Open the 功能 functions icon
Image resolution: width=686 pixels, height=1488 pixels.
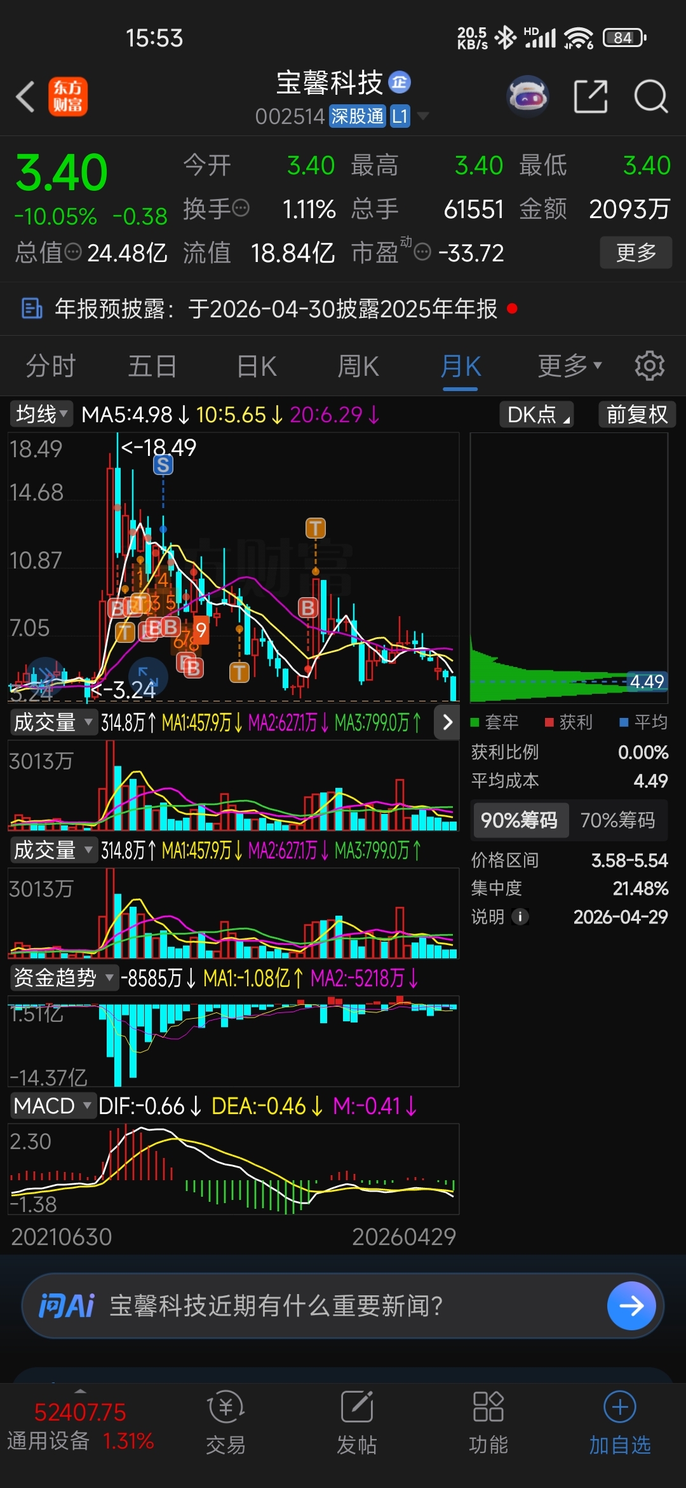pos(488,1407)
